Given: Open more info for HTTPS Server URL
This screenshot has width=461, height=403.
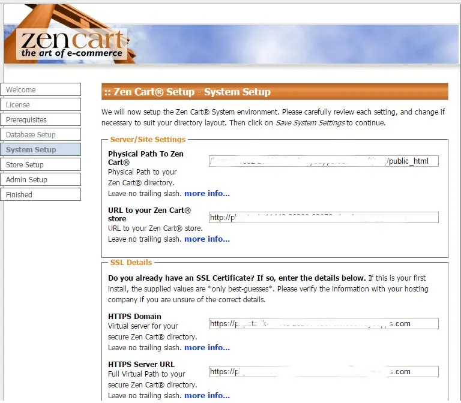Looking at the screenshot, I should tap(207, 395).
